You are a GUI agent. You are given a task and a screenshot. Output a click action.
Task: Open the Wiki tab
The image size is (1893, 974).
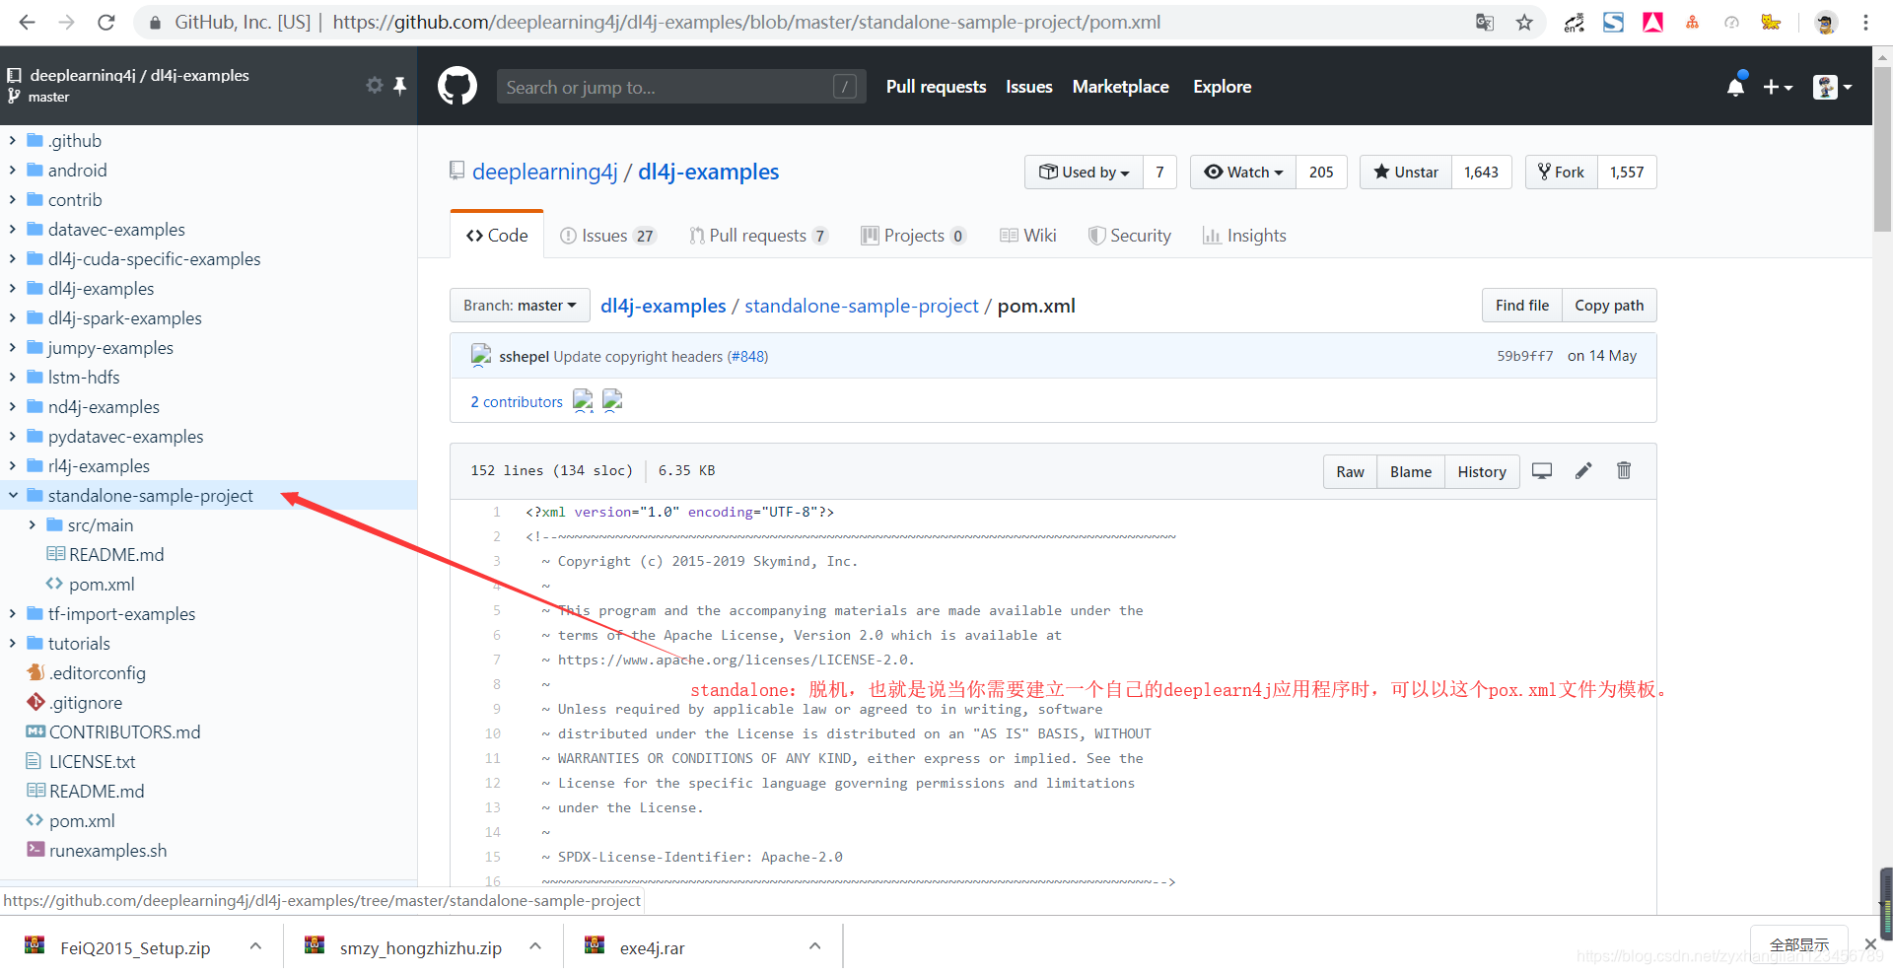pos(1028,236)
